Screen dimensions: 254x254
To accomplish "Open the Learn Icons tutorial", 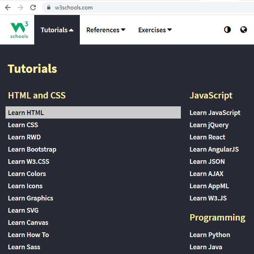I will 25,186.
